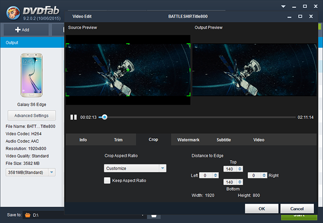The height and width of the screenshot is (223, 323).
Task: Click the Left distance value field
Action: coord(206,175)
